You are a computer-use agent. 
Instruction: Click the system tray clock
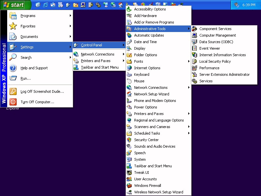[249, 5]
